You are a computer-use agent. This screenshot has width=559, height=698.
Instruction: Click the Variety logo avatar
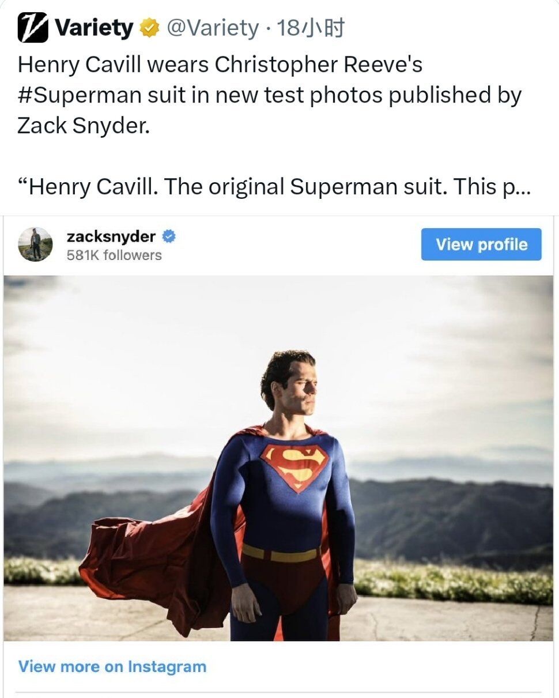(33, 28)
